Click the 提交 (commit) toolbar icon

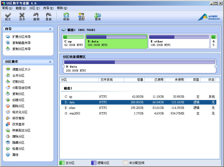click(8, 17)
